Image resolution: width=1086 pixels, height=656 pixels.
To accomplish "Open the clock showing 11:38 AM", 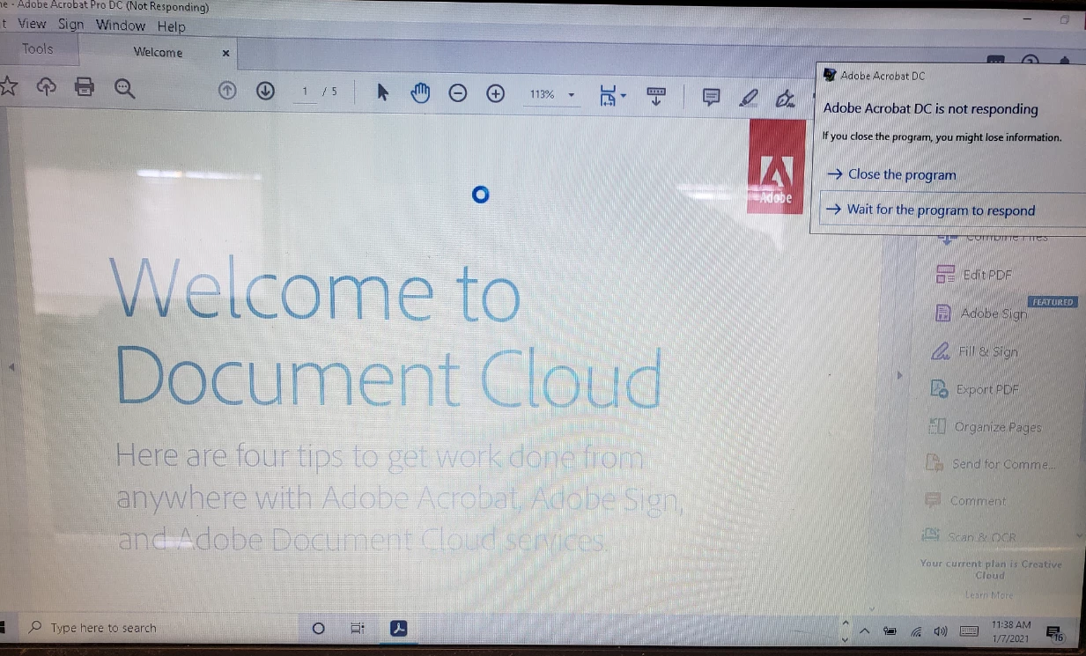I will (x=1010, y=630).
